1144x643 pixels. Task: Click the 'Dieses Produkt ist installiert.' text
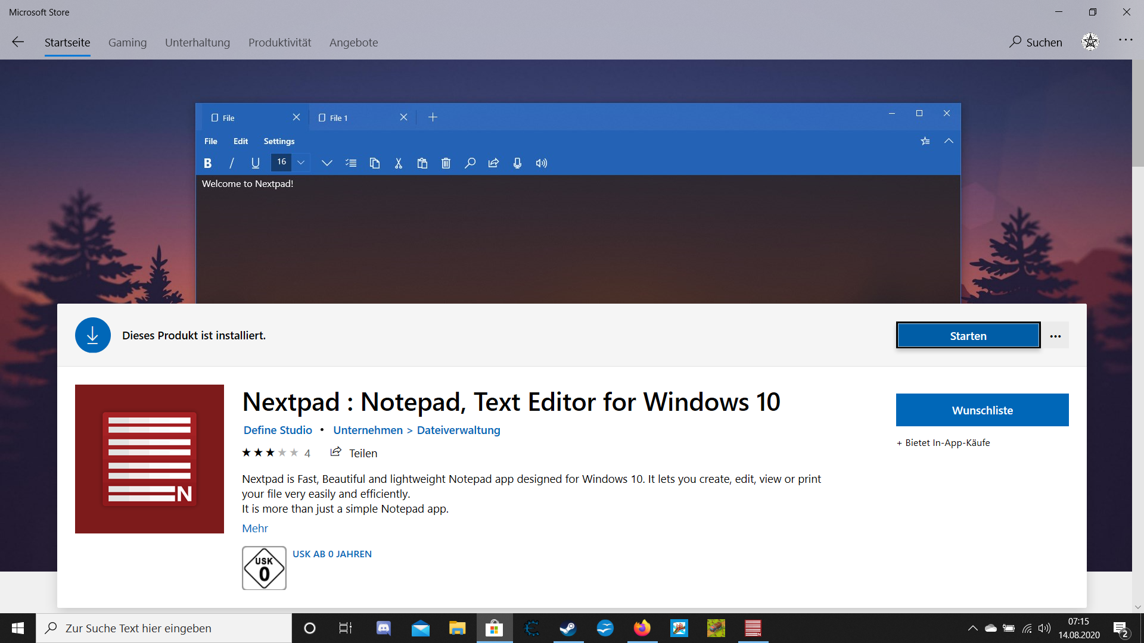(194, 335)
